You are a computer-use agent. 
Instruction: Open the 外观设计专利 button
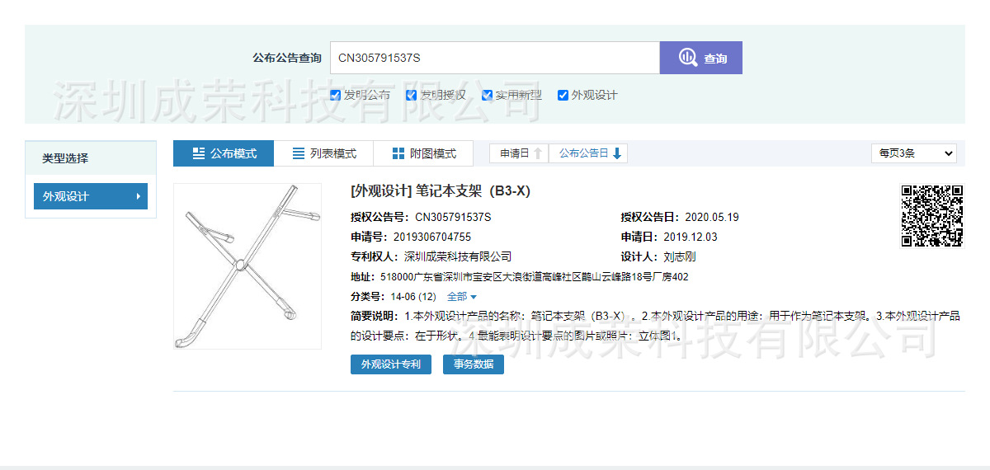[391, 364]
